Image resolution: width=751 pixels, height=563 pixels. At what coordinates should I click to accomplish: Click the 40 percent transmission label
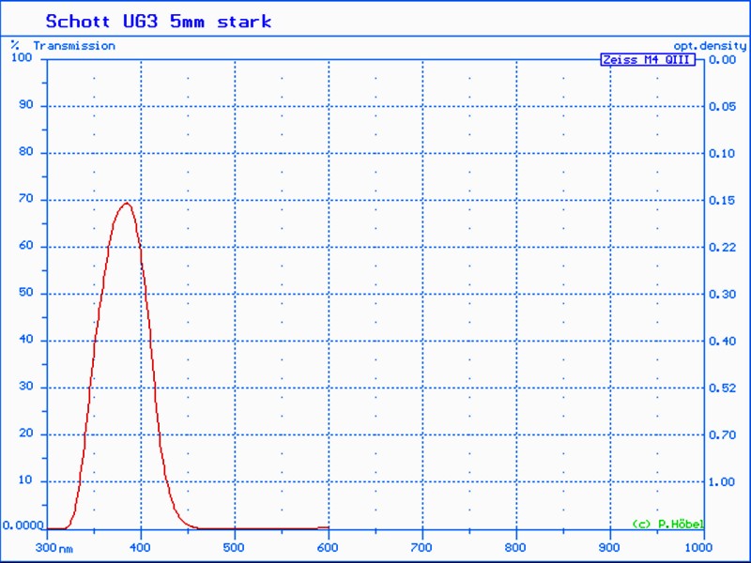(x=26, y=339)
